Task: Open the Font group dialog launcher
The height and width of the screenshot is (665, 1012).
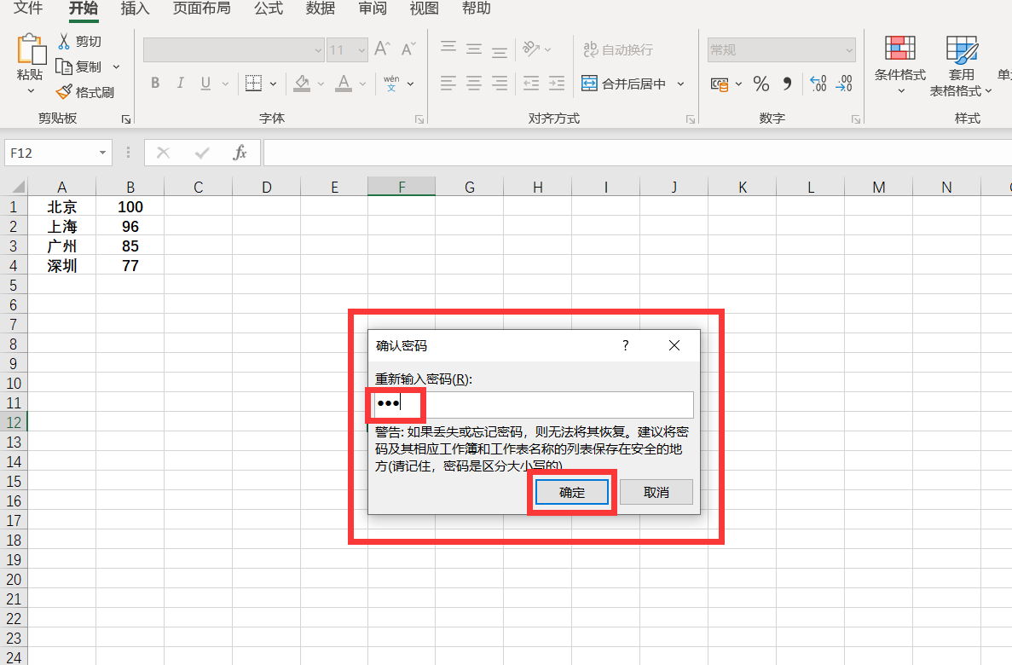Action: point(419,119)
